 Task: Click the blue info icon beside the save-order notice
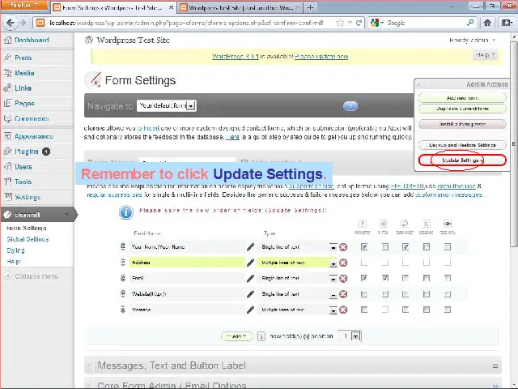(x=126, y=212)
